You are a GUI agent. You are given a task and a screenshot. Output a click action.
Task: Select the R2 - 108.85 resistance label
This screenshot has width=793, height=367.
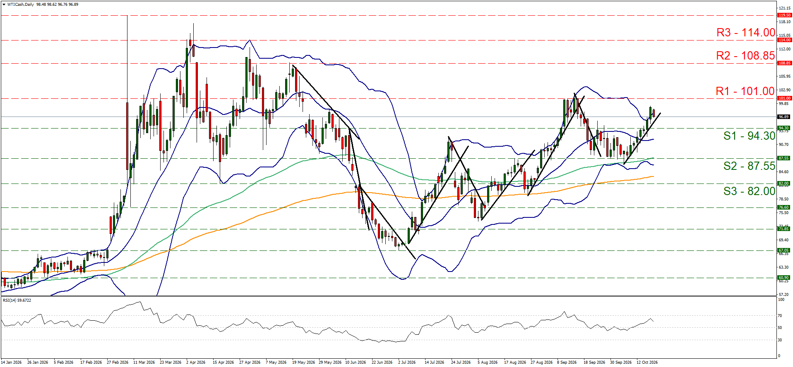click(x=745, y=56)
